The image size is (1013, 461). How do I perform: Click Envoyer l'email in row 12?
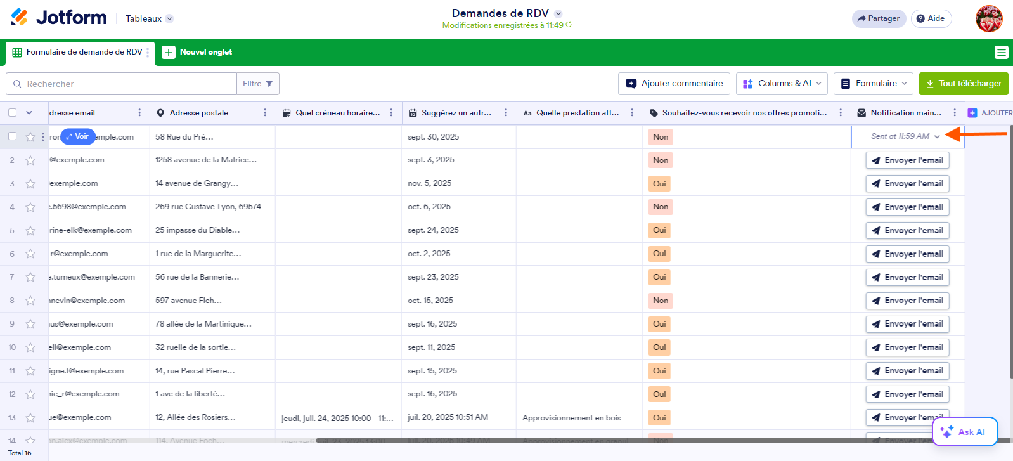click(907, 394)
